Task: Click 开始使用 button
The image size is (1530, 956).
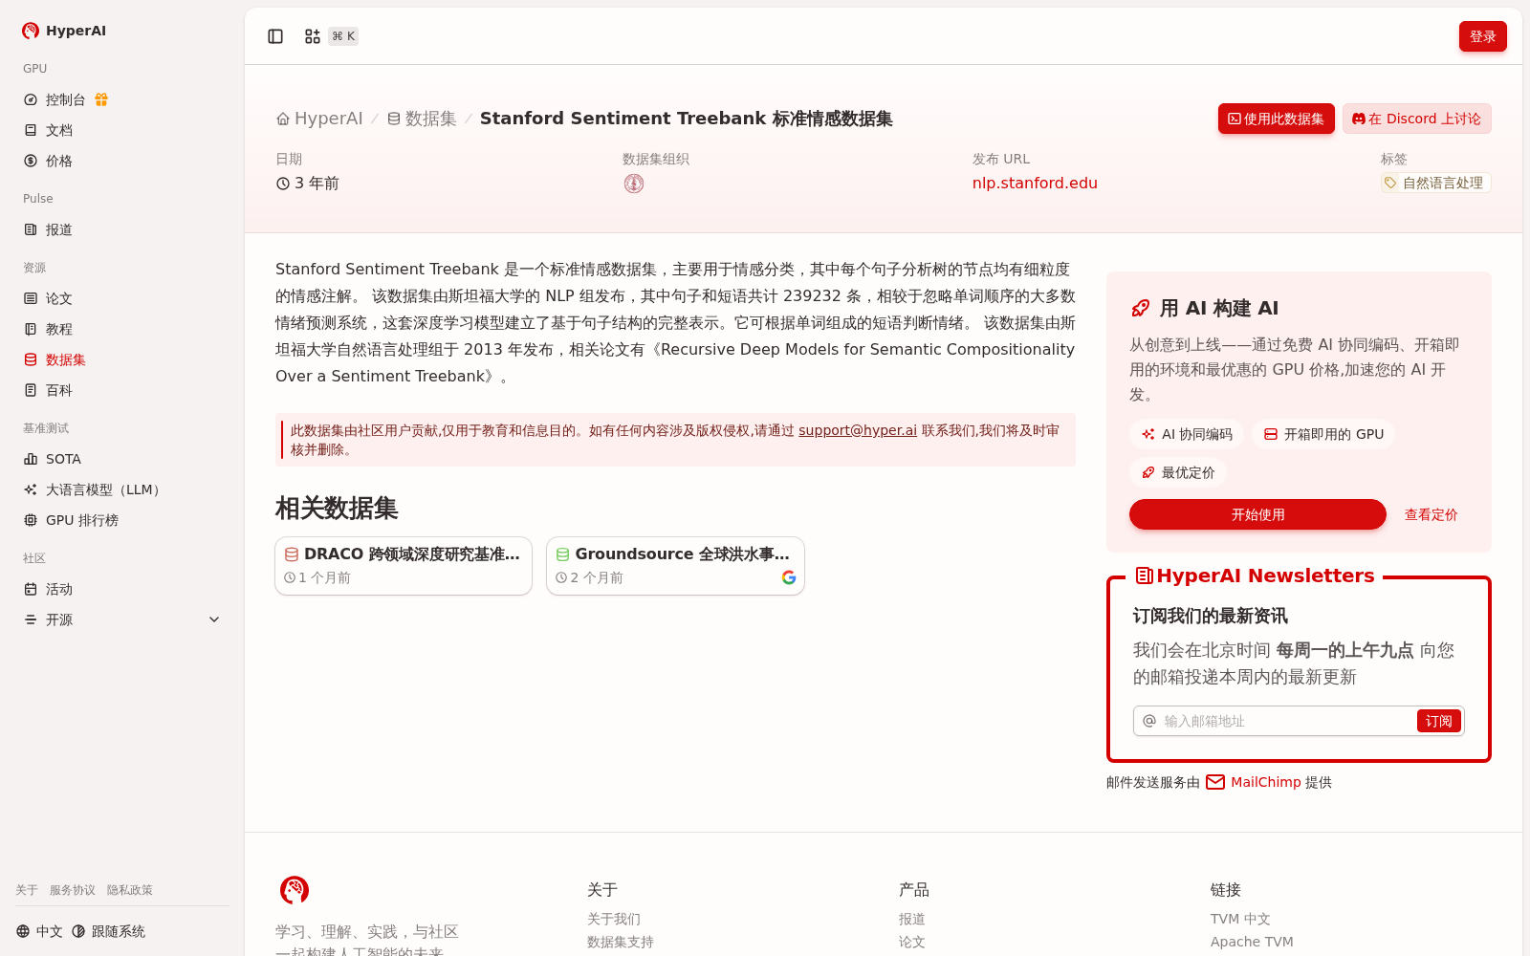Action: click(x=1257, y=514)
